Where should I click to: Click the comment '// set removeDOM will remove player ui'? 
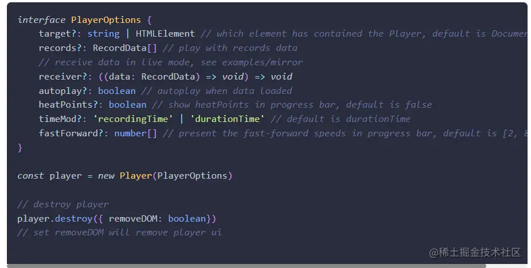(x=119, y=232)
